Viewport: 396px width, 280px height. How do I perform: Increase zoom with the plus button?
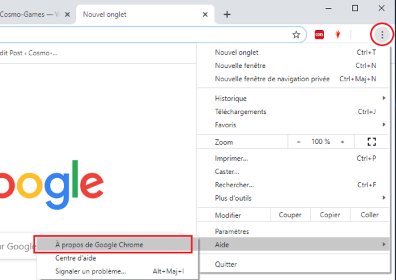tap(343, 142)
